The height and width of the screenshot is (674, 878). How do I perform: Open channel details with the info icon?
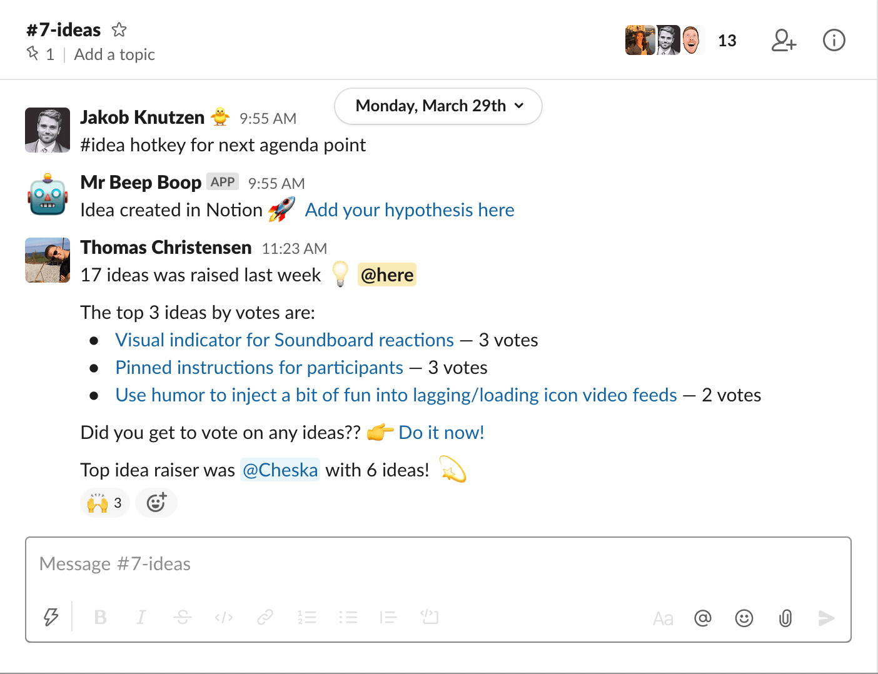click(x=834, y=40)
